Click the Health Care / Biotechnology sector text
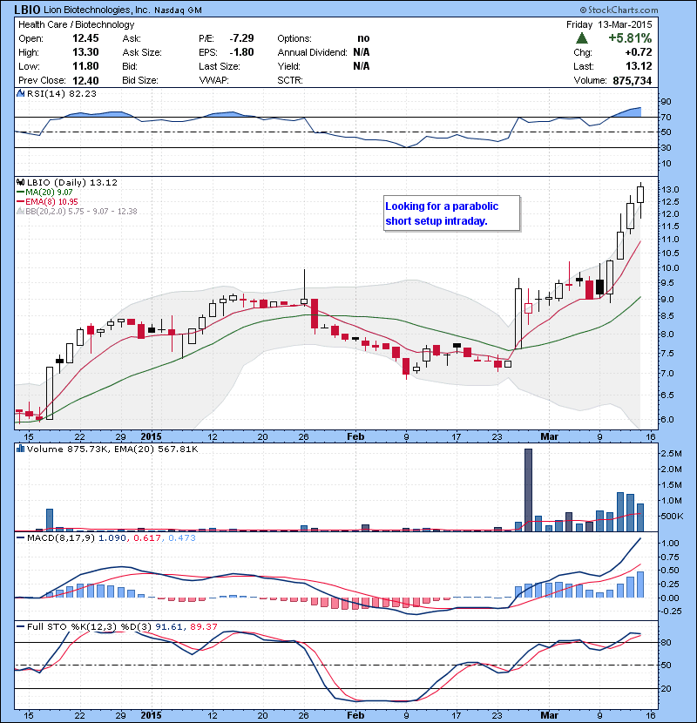 pyautogui.click(x=76, y=24)
